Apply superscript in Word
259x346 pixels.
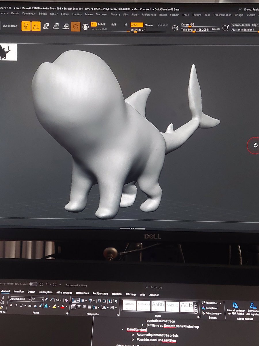(40, 305)
